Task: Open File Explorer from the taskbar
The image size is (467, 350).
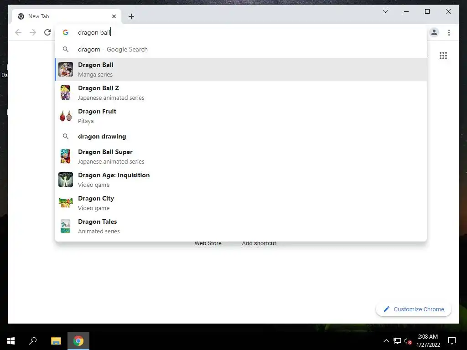Action: (56, 341)
